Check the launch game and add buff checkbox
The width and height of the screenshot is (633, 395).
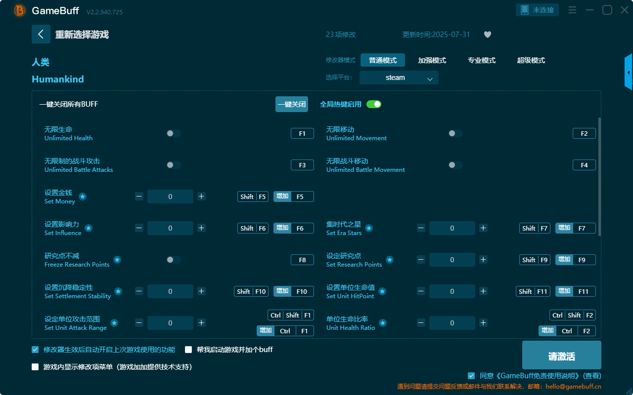188,350
